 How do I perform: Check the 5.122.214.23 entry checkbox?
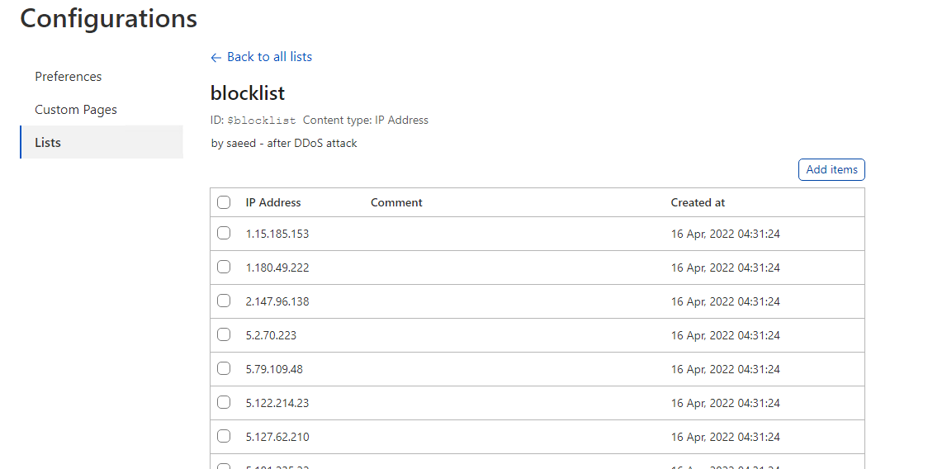tap(224, 403)
